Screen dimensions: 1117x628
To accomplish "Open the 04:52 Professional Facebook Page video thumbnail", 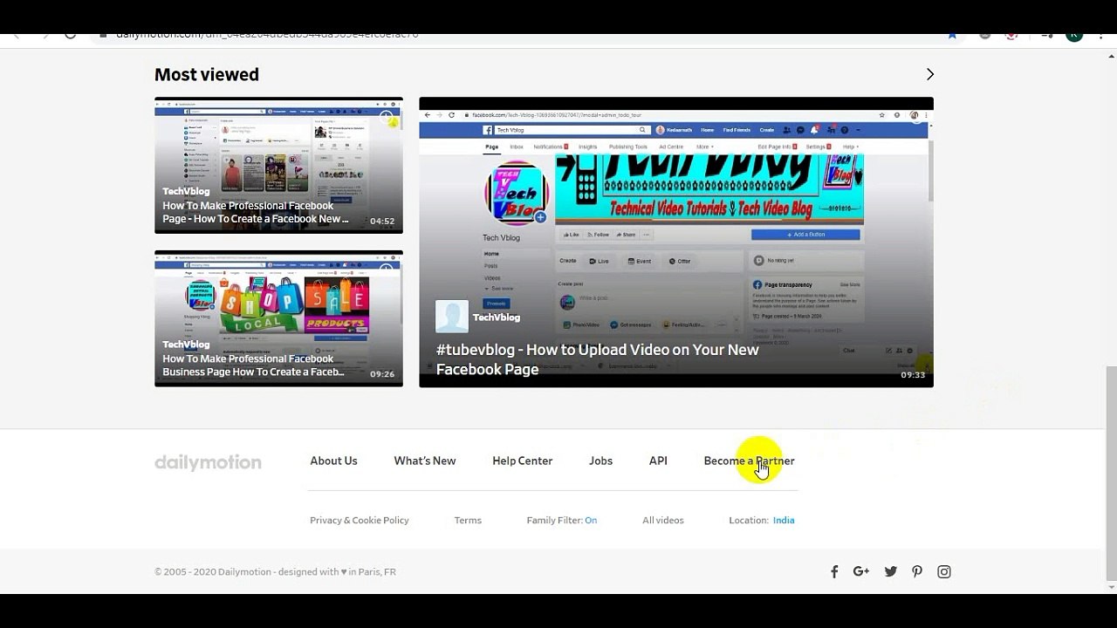I will click(278, 165).
